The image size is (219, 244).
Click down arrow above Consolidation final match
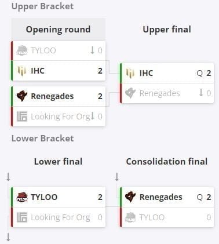pyautogui.click(x=117, y=177)
